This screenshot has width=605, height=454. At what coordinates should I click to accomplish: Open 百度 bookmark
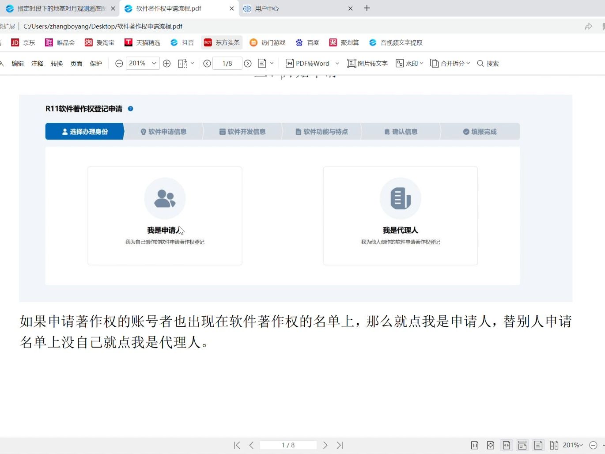tap(307, 42)
